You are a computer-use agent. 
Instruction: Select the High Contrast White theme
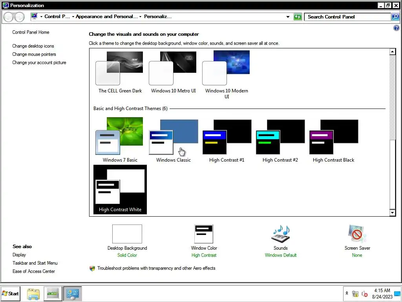point(120,190)
